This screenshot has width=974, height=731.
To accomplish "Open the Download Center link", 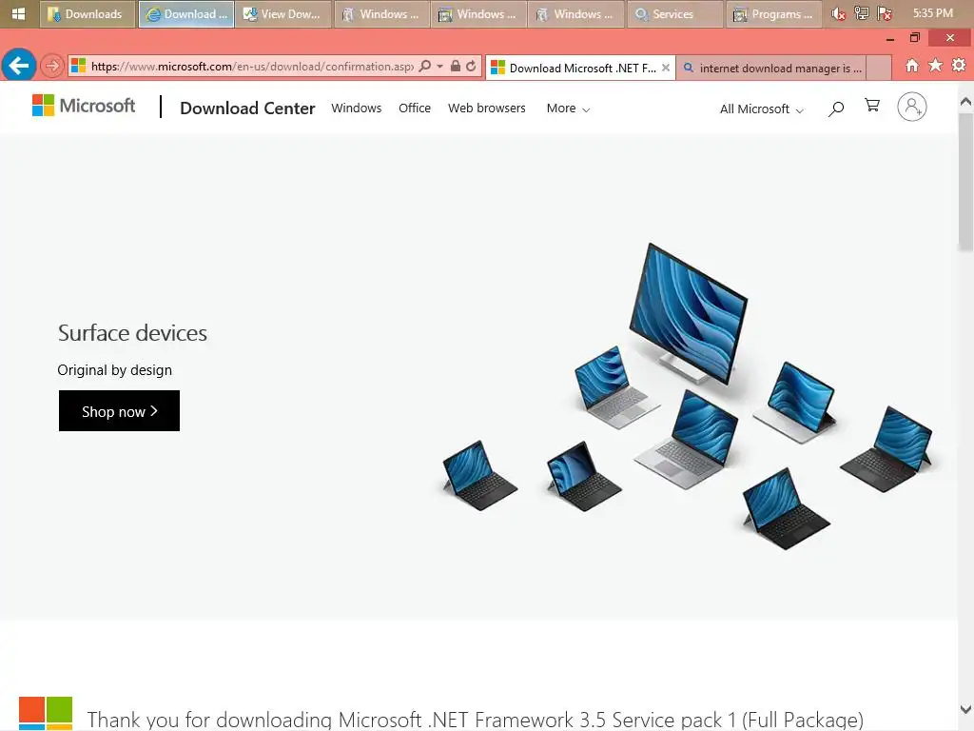I will coord(247,109).
